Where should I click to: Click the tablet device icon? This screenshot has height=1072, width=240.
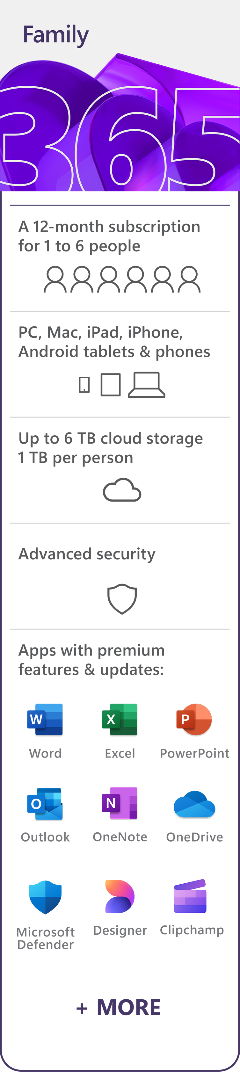[111, 385]
